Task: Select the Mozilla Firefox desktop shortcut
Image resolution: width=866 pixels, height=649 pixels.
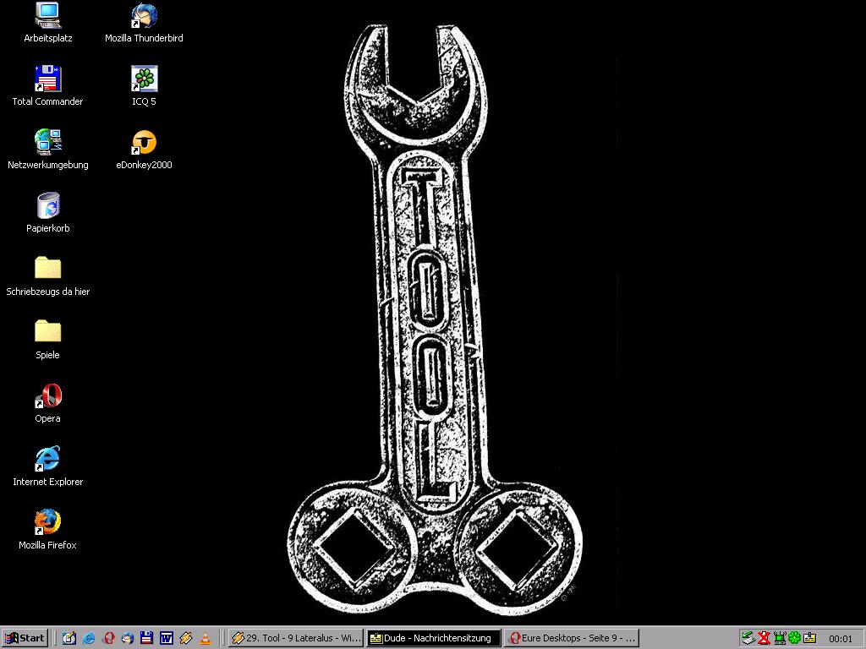Action: 48,531
